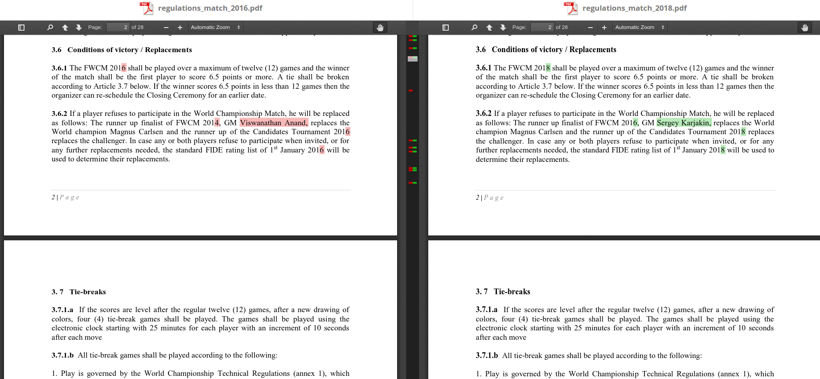This screenshot has height=379, width=820.
Task: Enable hand tool in the left viewer
Action: [x=380, y=28]
